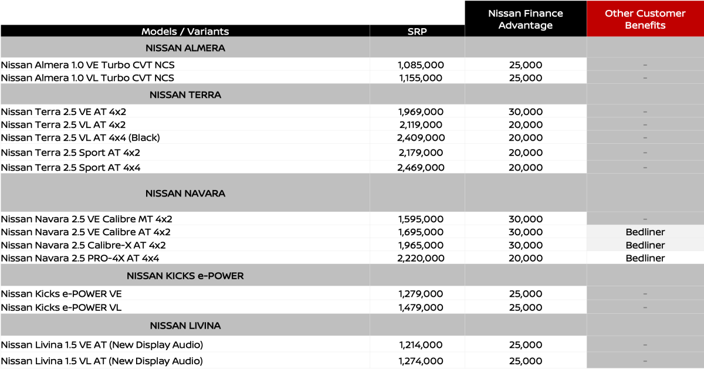Click the Models / Variants column header
This screenshot has height=369, width=704.
click(185, 31)
